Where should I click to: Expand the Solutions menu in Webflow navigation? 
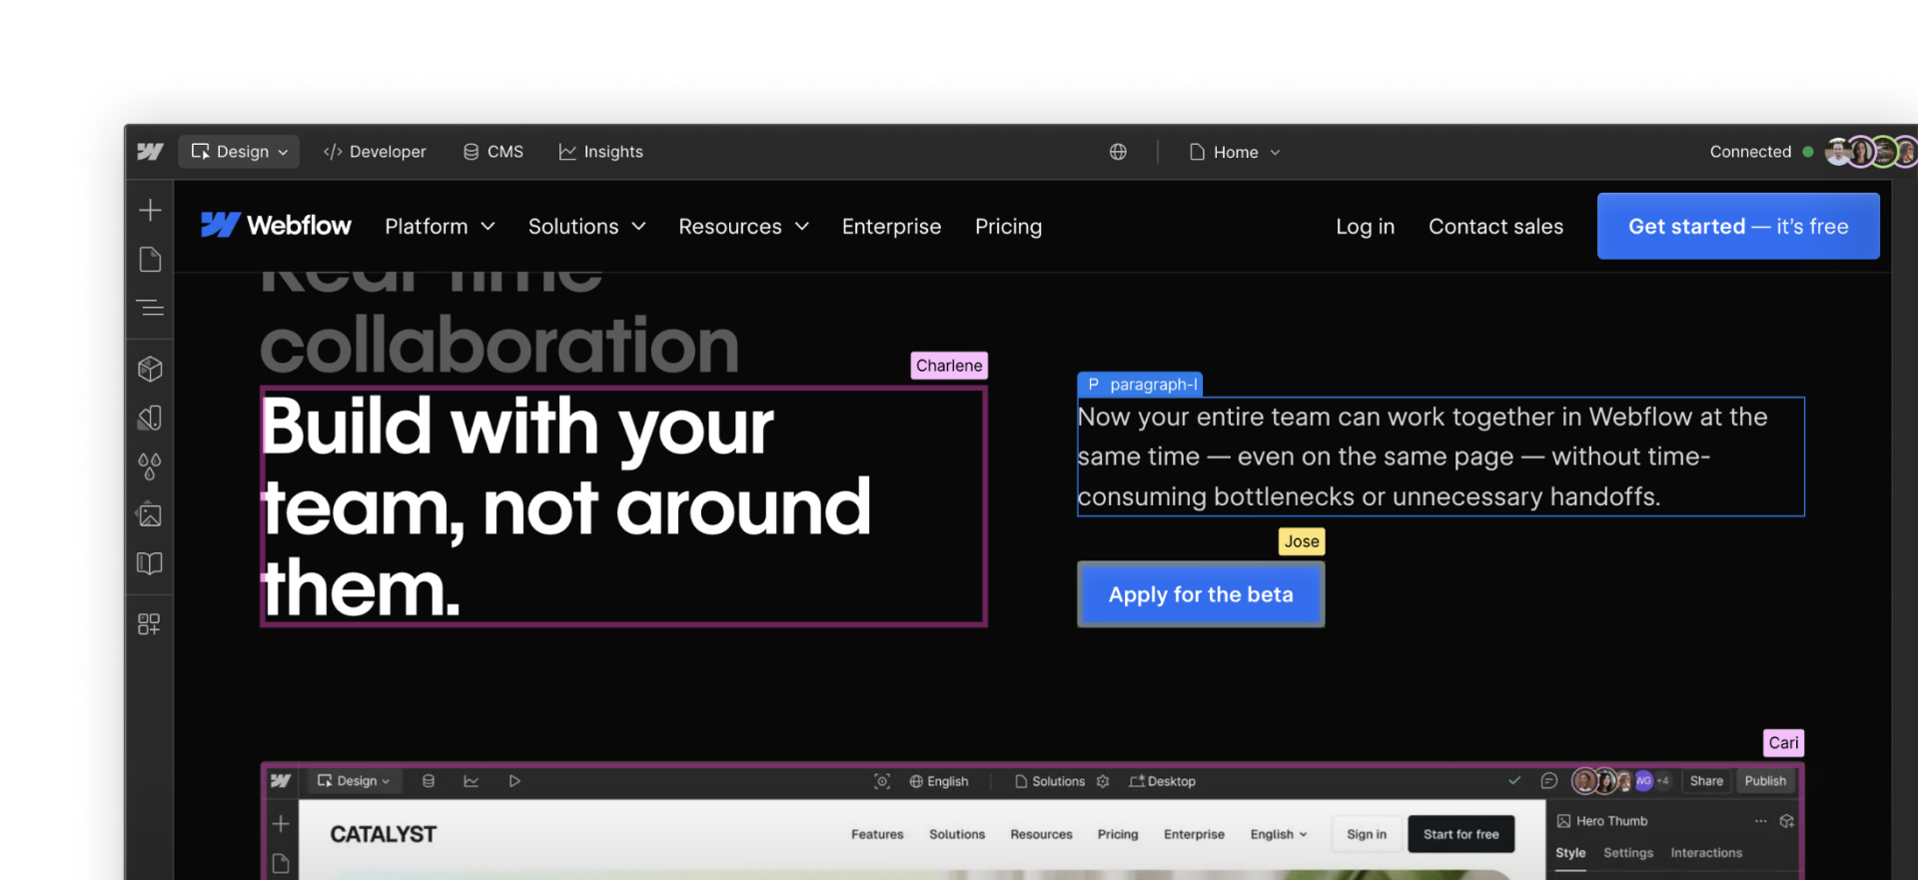[587, 227]
